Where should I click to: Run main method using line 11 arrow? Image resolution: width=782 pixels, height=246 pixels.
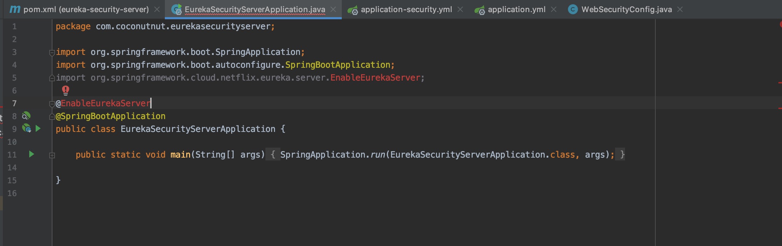[31, 154]
